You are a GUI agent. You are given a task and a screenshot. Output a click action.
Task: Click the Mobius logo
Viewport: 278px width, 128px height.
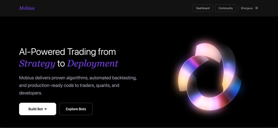(27, 8)
